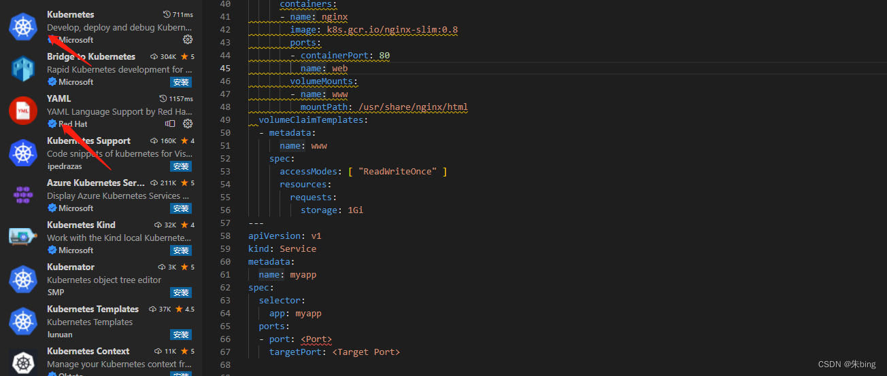The height and width of the screenshot is (376, 887).
Task: Click the verified badge of Azure Kubernetes Service publisher
Action: (52, 208)
